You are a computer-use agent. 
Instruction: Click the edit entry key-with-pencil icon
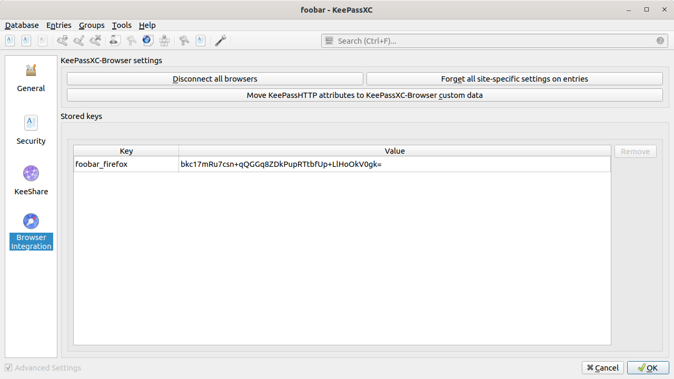79,41
